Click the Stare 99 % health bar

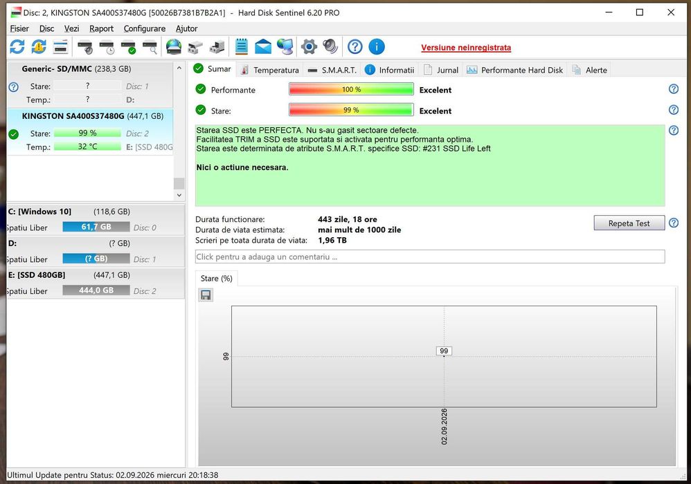[351, 110]
